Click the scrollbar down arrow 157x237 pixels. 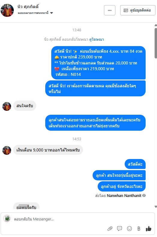point(156,207)
